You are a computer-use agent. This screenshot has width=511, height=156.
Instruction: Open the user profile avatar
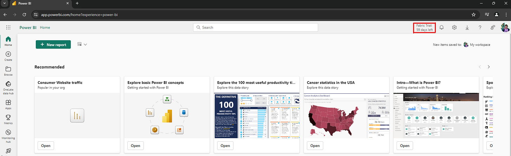pos(505,27)
